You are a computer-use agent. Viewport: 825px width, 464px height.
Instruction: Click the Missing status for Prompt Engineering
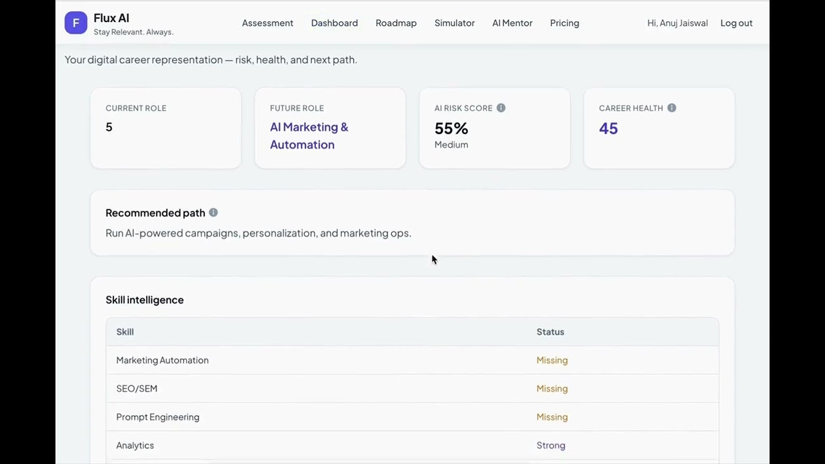click(x=552, y=417)
